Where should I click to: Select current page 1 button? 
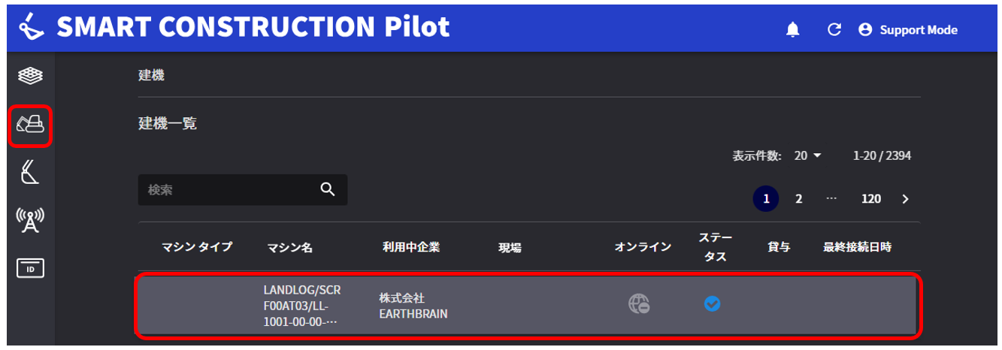(766, 199)
